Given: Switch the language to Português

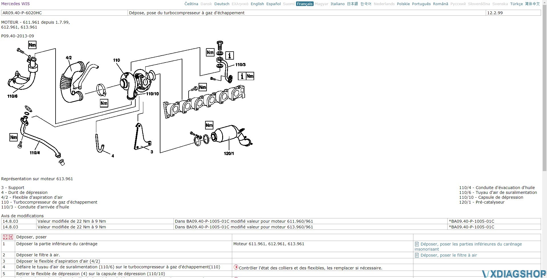Looking at the screenshot, I should 421,4.
